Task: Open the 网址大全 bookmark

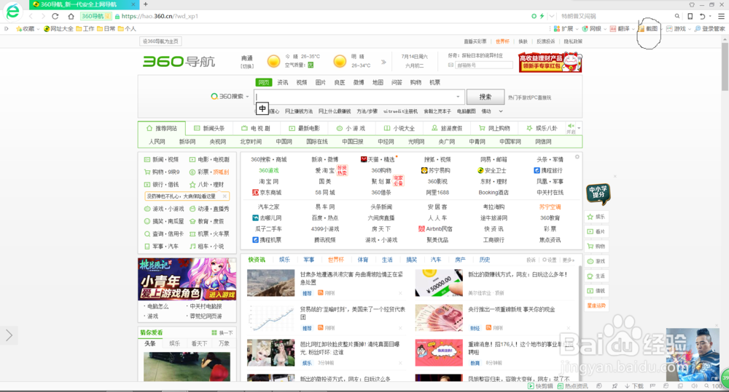Action: click(x=58, y=29)
